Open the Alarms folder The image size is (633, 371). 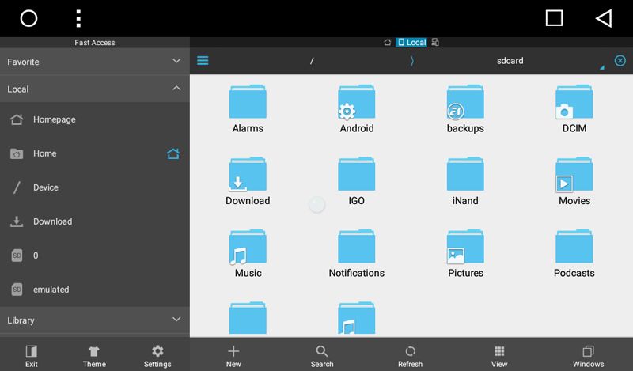248,108
